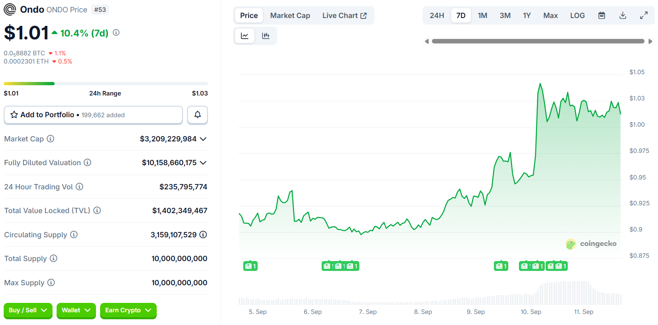Click the bell price alert icon
The image size is (658, 325).
[x=197, y=115]
